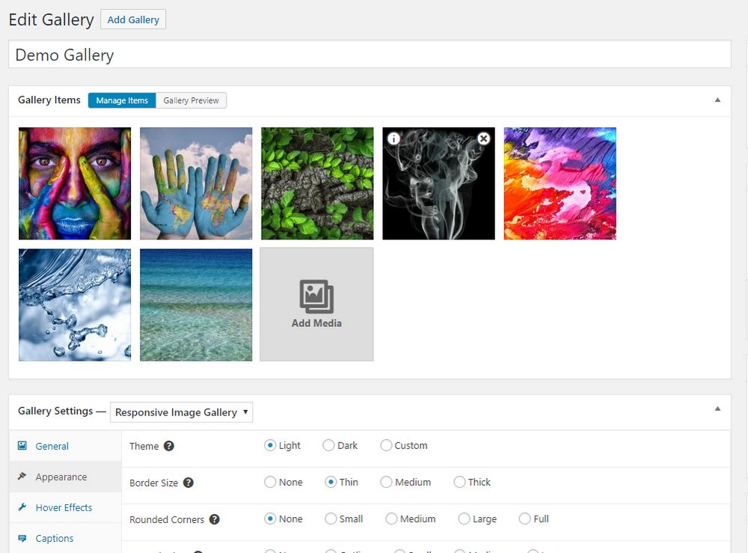Switch to Manage Items tab
Viewport: 748px width, 553px height.
click(x=122, y=100)
